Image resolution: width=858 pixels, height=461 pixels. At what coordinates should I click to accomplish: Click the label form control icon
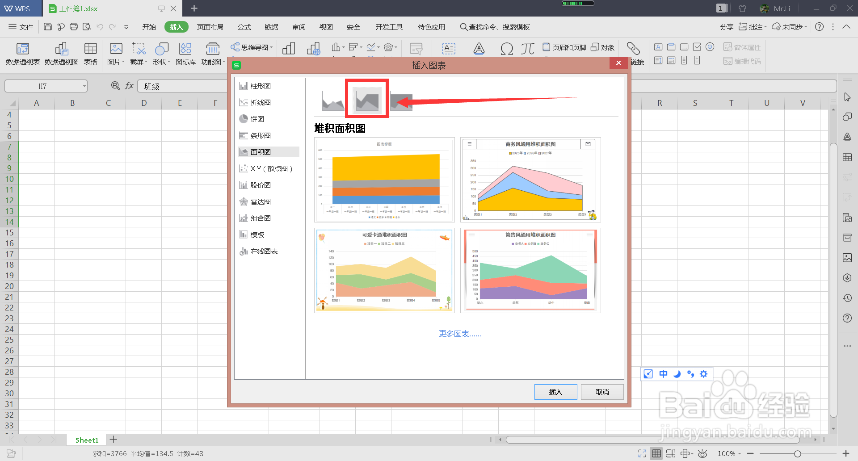click(658, 47)
